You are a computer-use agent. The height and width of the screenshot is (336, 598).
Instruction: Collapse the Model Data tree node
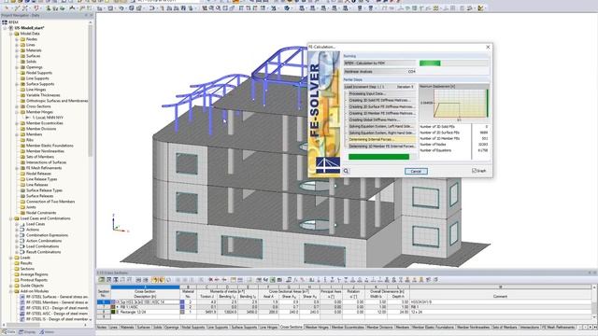(x=11, y=34)
